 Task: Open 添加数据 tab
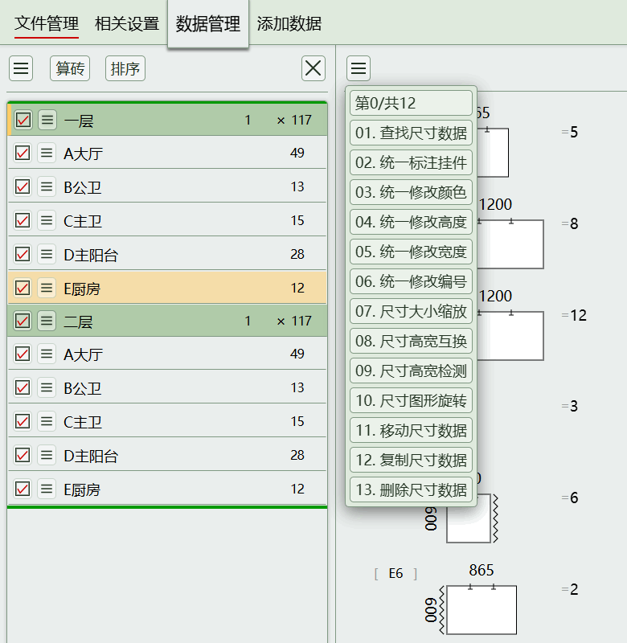point(289,24)
